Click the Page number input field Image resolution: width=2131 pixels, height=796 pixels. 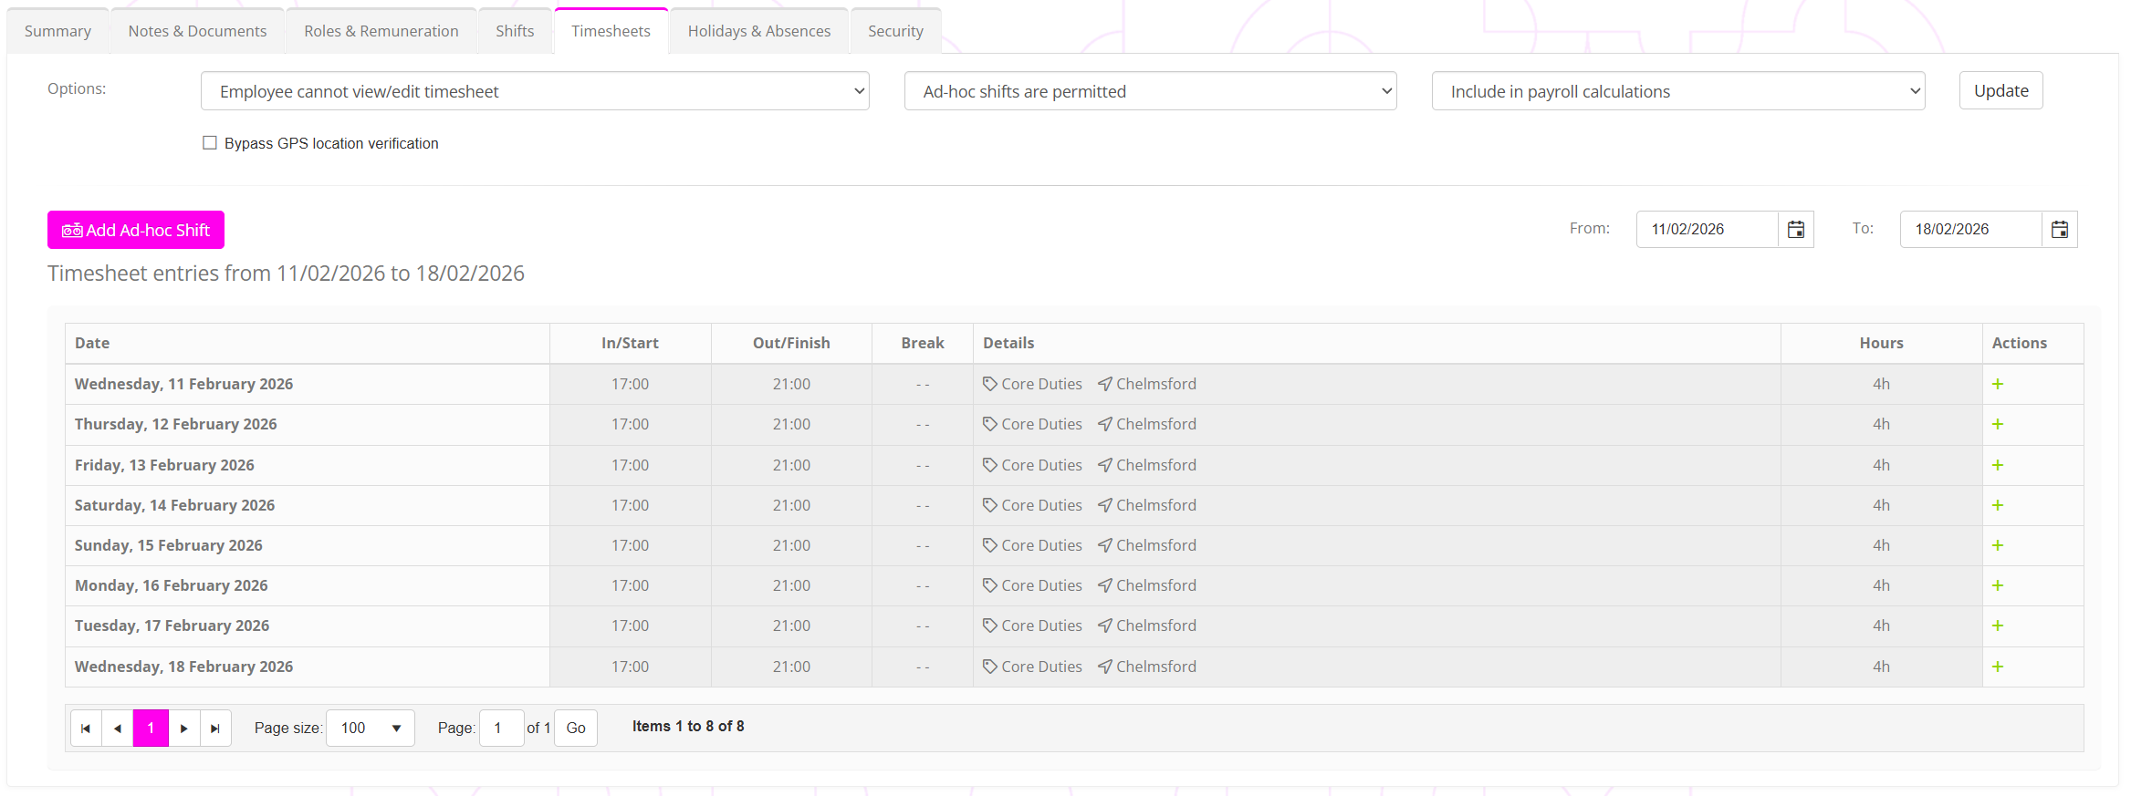501,729
